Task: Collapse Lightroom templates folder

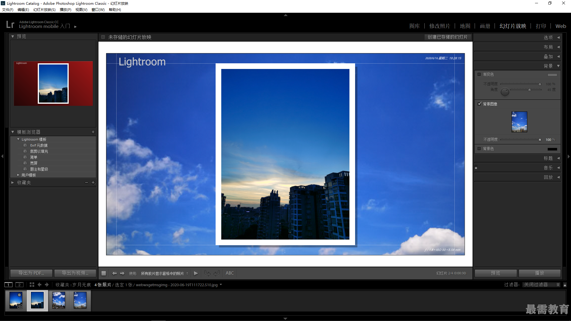Action: pyautogui.click(x=18, y=139)
